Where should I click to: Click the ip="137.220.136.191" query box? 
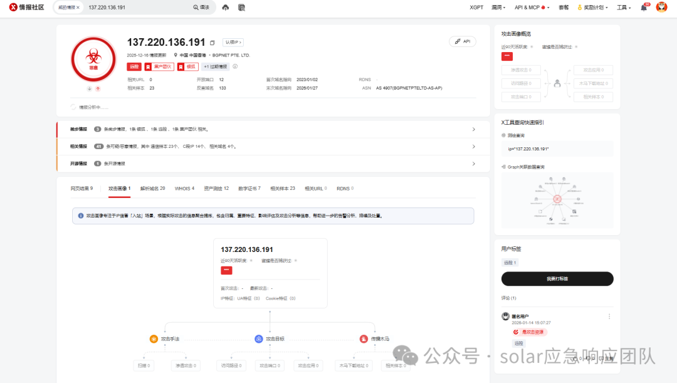[557, 149]
